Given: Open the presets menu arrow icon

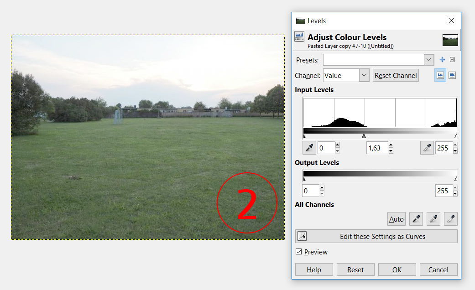Looking at the screenshot, I should pos(452,60).
